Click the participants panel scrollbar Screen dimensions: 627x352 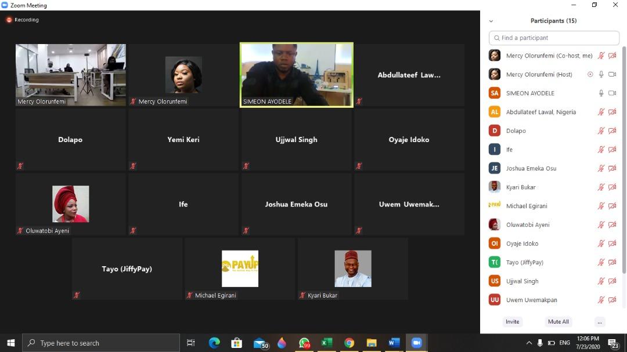[x=624, y=160]
